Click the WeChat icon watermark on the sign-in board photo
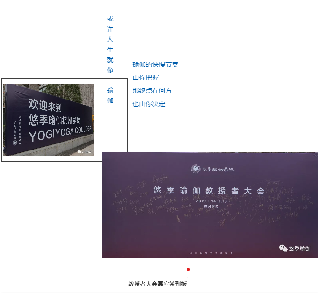The height and width of the screenshot is (293, 319). click(x=283, y=249)
